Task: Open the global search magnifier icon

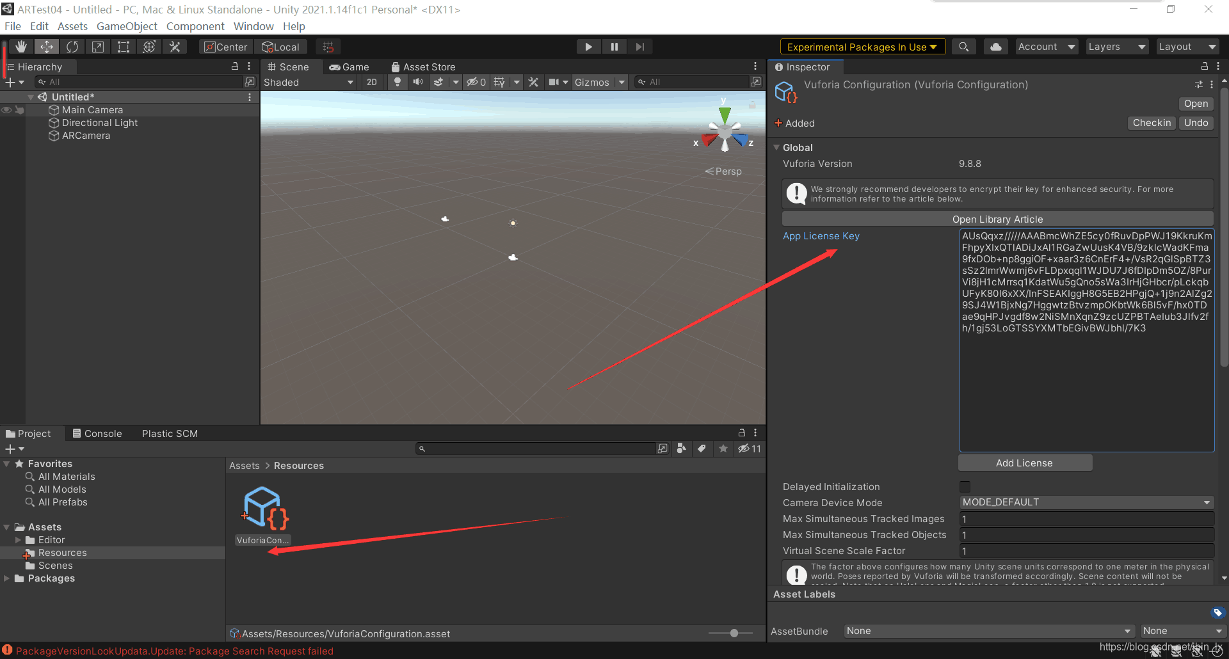Action: [963, 47]
